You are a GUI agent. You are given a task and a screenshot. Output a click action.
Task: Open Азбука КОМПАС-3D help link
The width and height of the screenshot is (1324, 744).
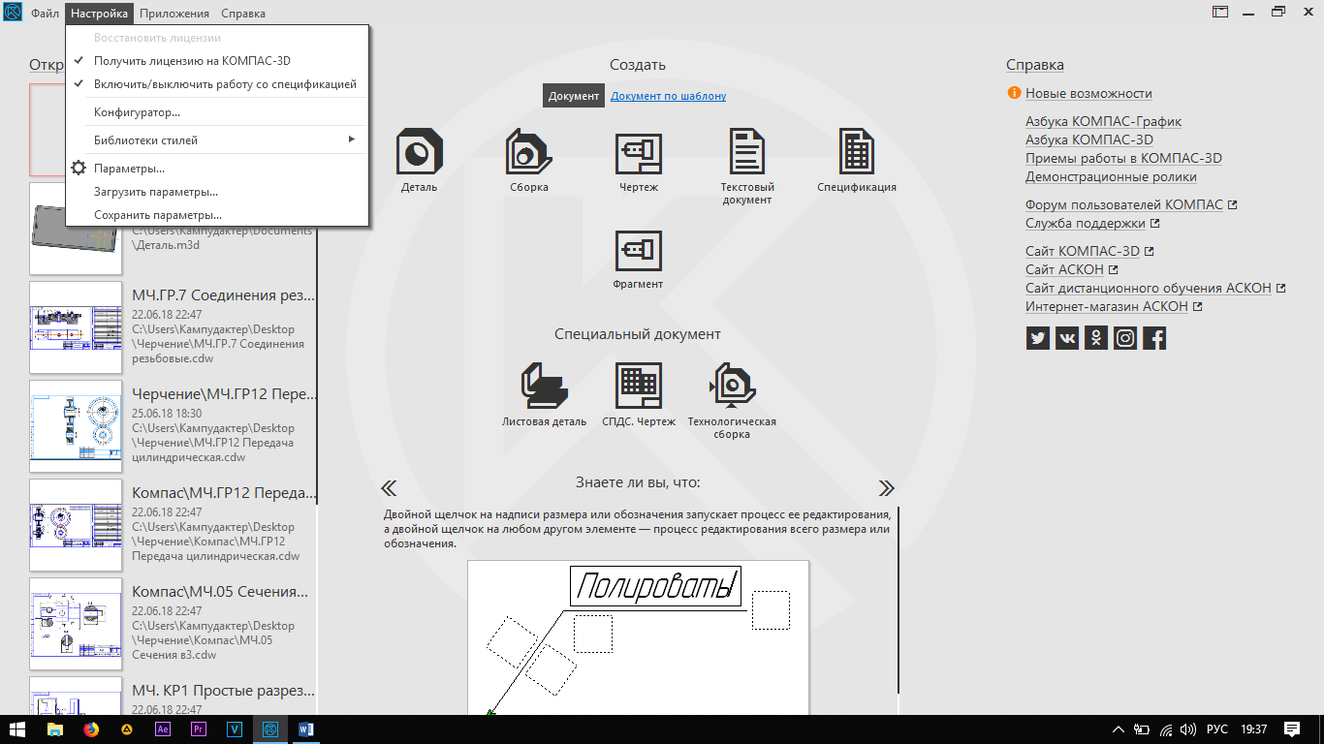(x=1089, y=139)
